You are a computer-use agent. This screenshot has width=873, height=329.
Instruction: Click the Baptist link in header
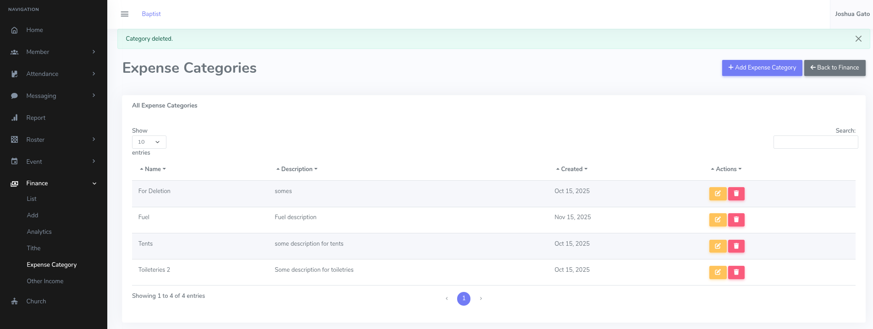pyautogui.click(x=151, y=14)
